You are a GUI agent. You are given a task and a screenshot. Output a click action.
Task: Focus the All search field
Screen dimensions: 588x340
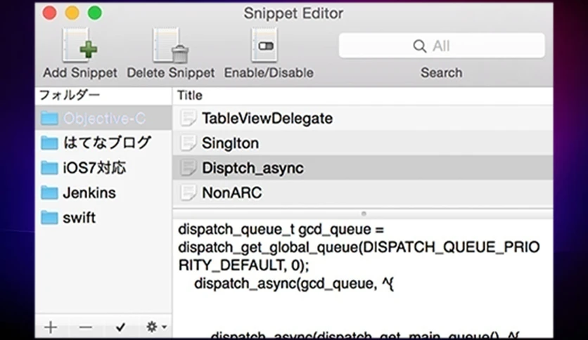pyautogui.click(x=442, y=45)
